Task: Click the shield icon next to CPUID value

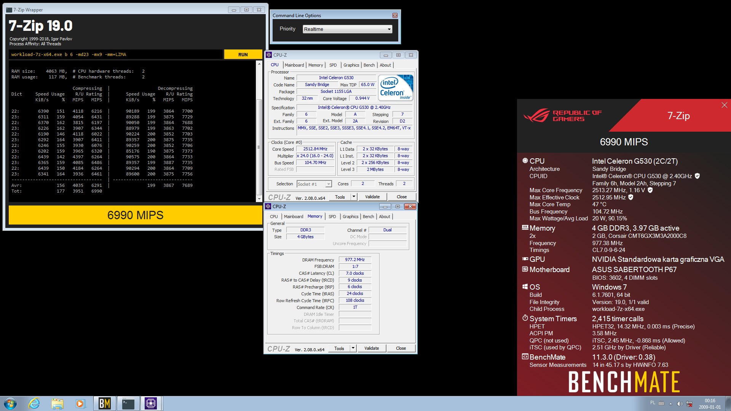Action: click(697, 176)
